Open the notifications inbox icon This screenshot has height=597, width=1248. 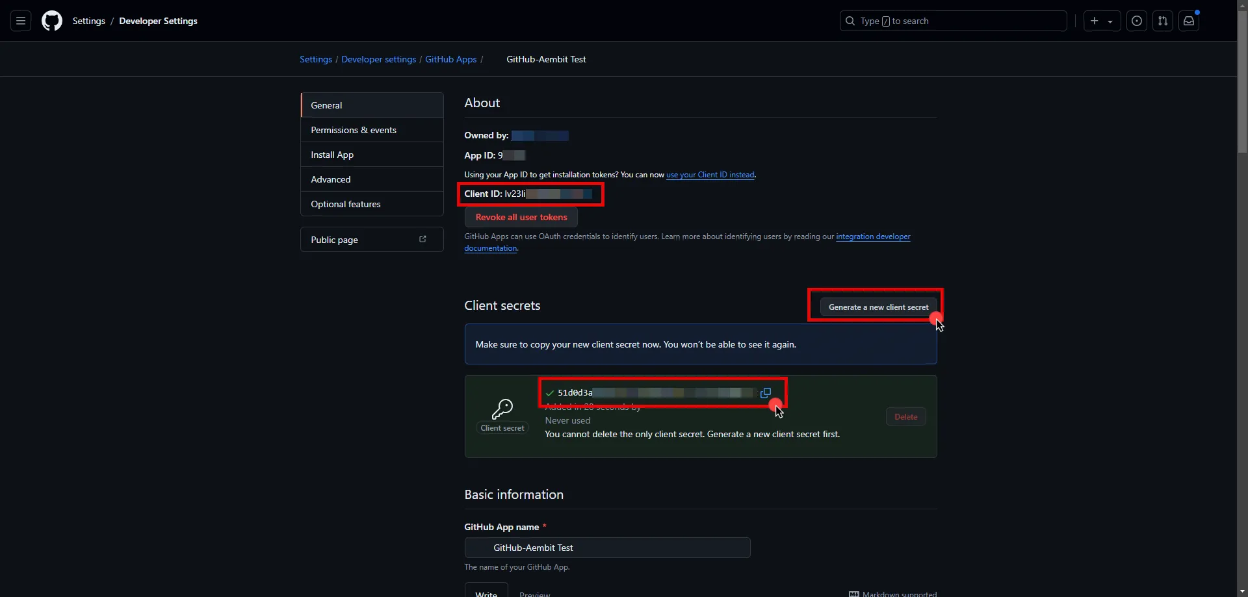(x=1189, y=21)
